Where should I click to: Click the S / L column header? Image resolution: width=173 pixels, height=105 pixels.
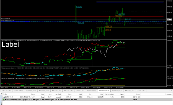click(x=80, y=94)
